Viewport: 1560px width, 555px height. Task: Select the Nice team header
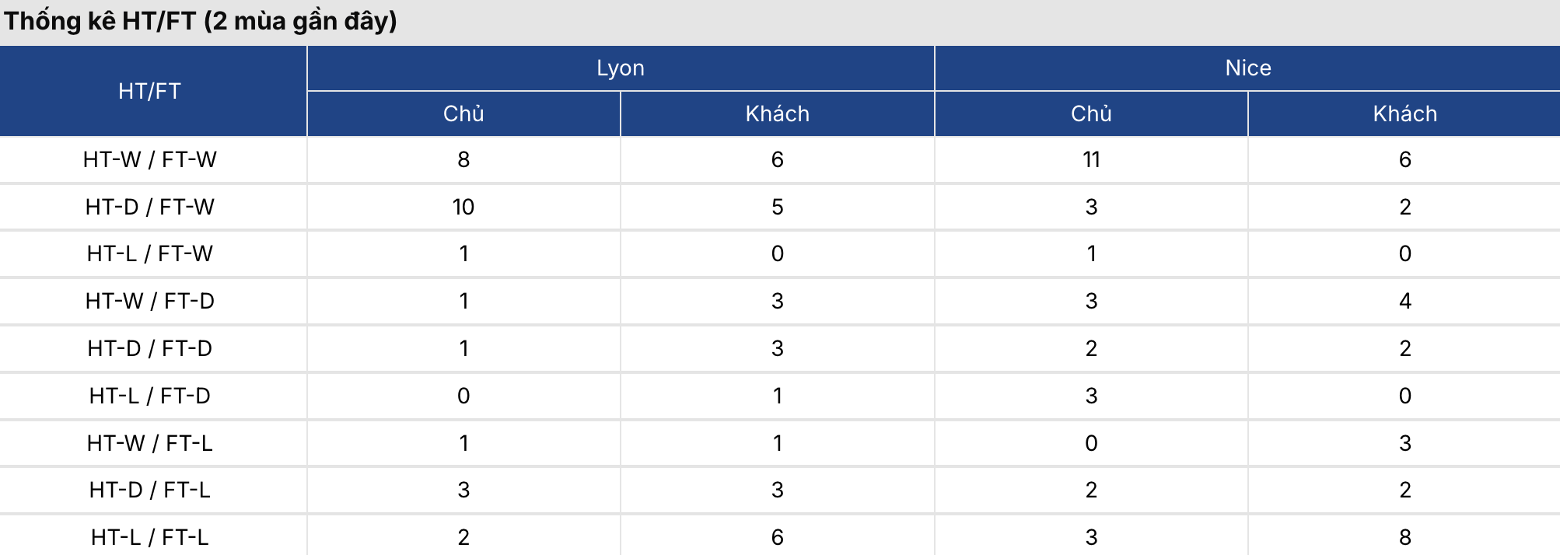pos(1247,68)
